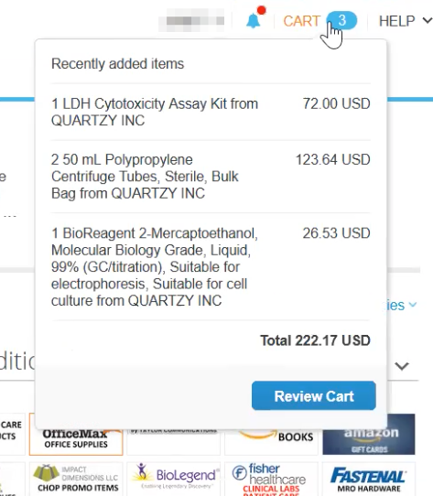The width and height of the screenshot is (433, 496).
Task: Click the Recently added items heading
Action: pos(117,63)
